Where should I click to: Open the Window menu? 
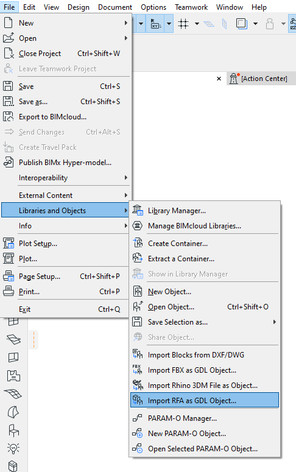pyautogui.click(x=230, y=7)
